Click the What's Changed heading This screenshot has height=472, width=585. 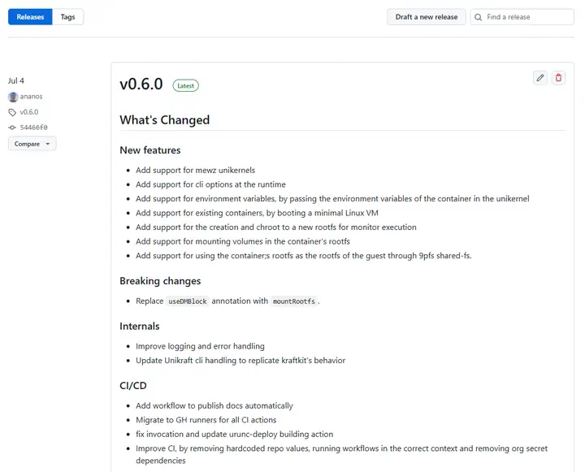tap(165, 120)
